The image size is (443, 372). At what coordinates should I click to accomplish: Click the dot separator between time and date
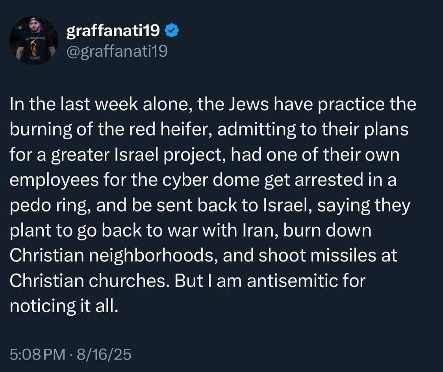coord(71,355)
